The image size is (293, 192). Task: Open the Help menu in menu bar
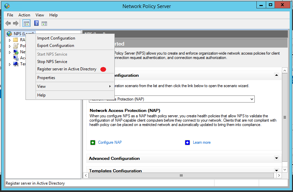click(x=53, y=15)
